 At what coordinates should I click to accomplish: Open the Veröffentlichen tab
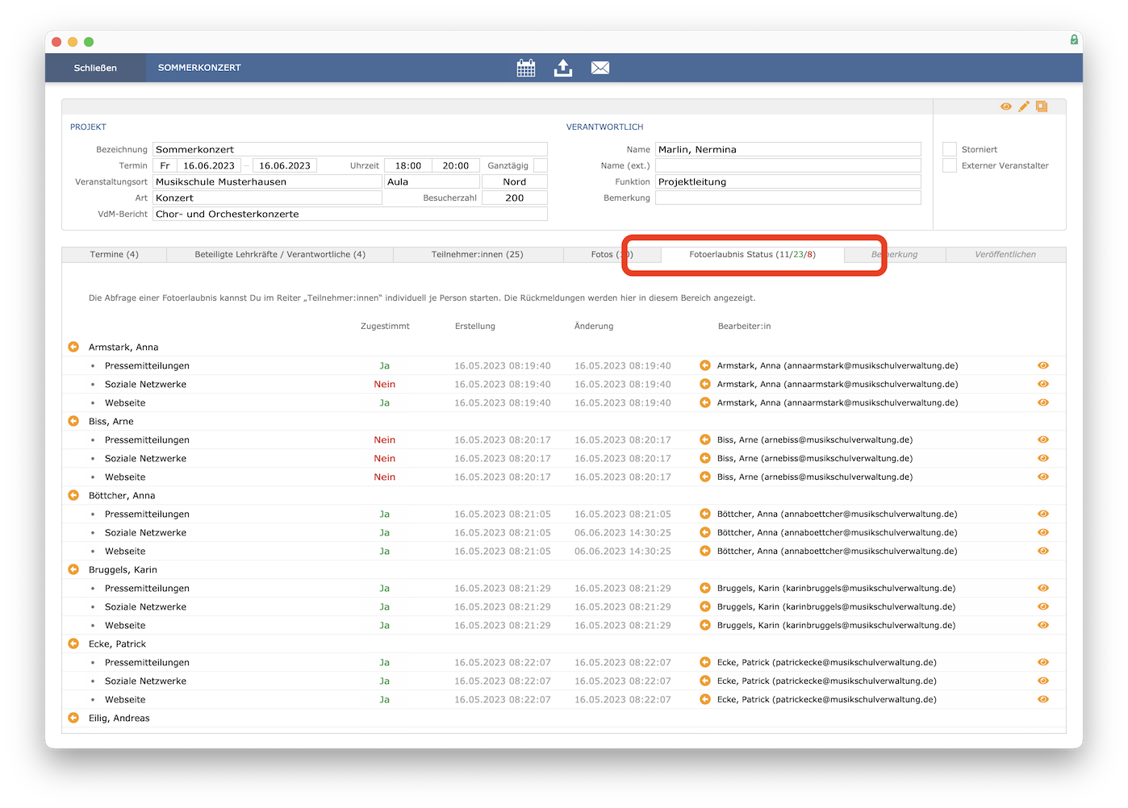tap(1005, 255)
